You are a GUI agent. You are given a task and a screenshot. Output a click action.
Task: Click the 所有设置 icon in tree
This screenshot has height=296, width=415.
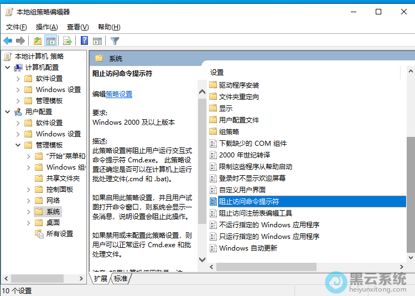tap(39, 234)
